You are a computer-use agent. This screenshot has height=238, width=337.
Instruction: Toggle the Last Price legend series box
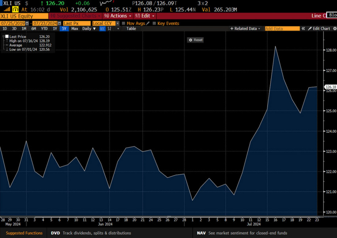[7, 36]
